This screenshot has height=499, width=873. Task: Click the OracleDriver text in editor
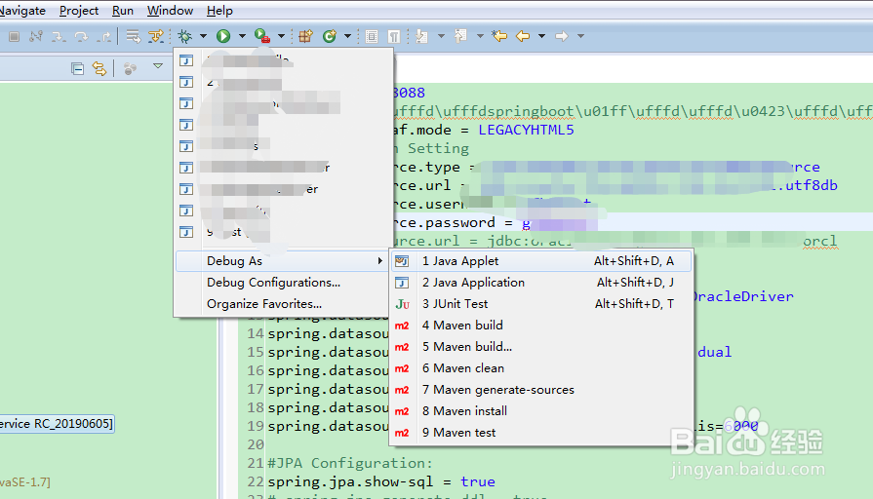[743, 296]
